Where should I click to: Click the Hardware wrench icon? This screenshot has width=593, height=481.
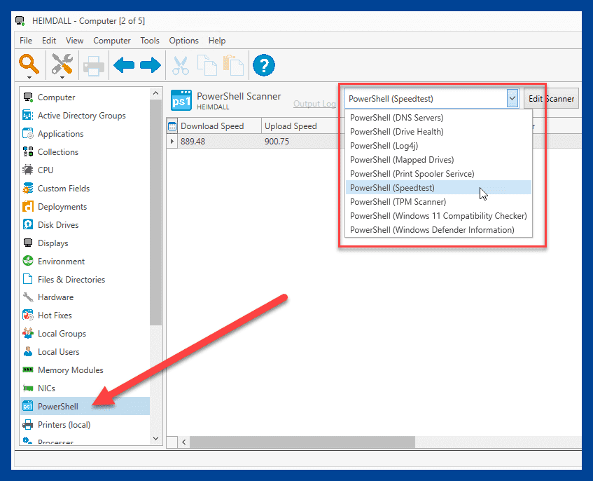(x=28, y=297)
